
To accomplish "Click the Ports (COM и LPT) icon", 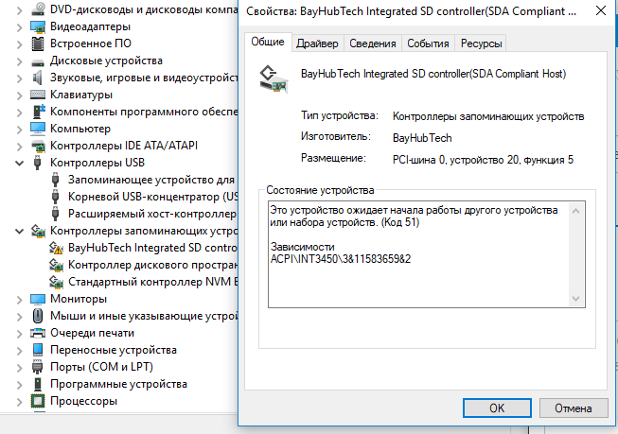I will [38, 367].
